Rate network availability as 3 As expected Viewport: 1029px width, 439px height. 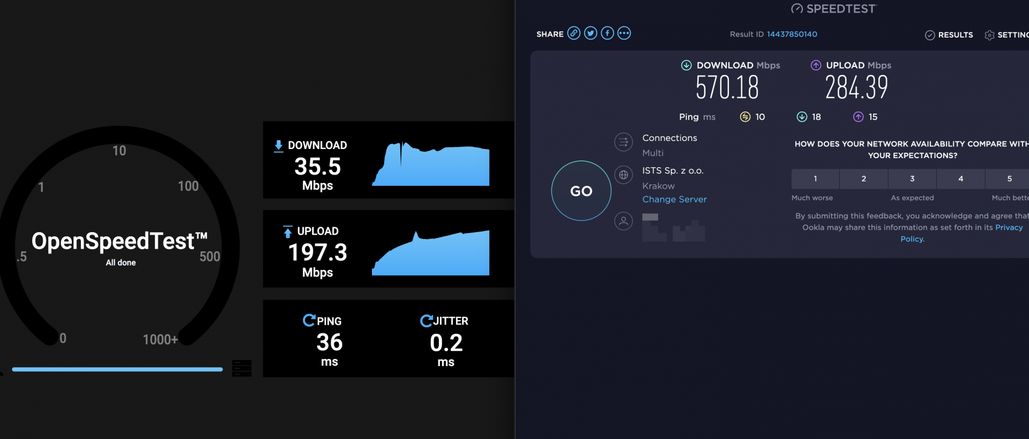[x=912, y=179]
